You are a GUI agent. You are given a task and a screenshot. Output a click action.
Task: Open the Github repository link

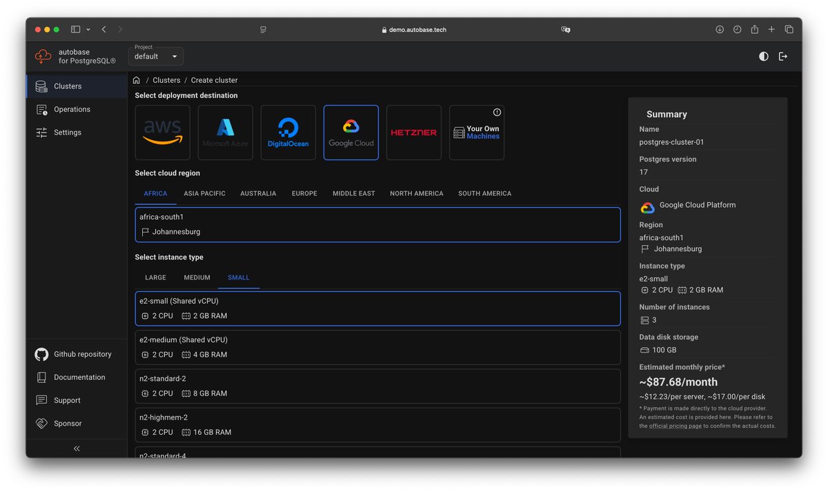point(77,354)
